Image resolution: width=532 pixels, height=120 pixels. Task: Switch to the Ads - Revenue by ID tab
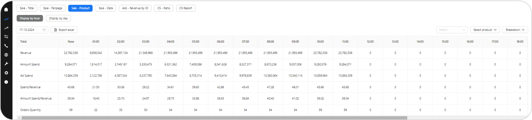pos(135,8)
